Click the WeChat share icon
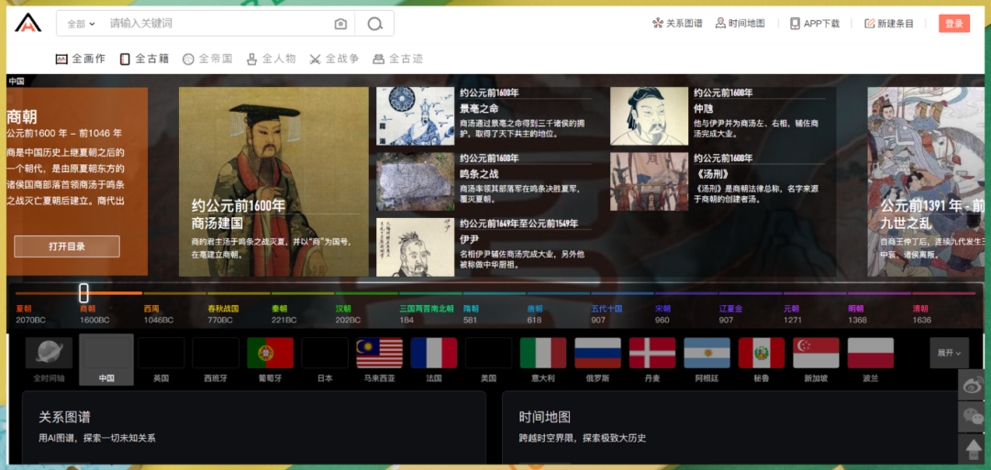This screenshot has width=991, height=470. [973, 417]
